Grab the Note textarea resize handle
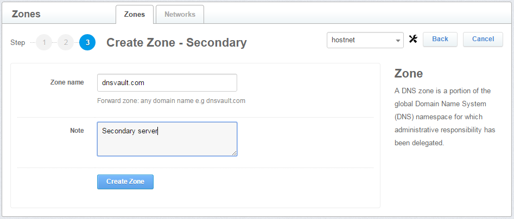This screenshot has height=219, width=514. pyautogui.click(x=234, y=153)
